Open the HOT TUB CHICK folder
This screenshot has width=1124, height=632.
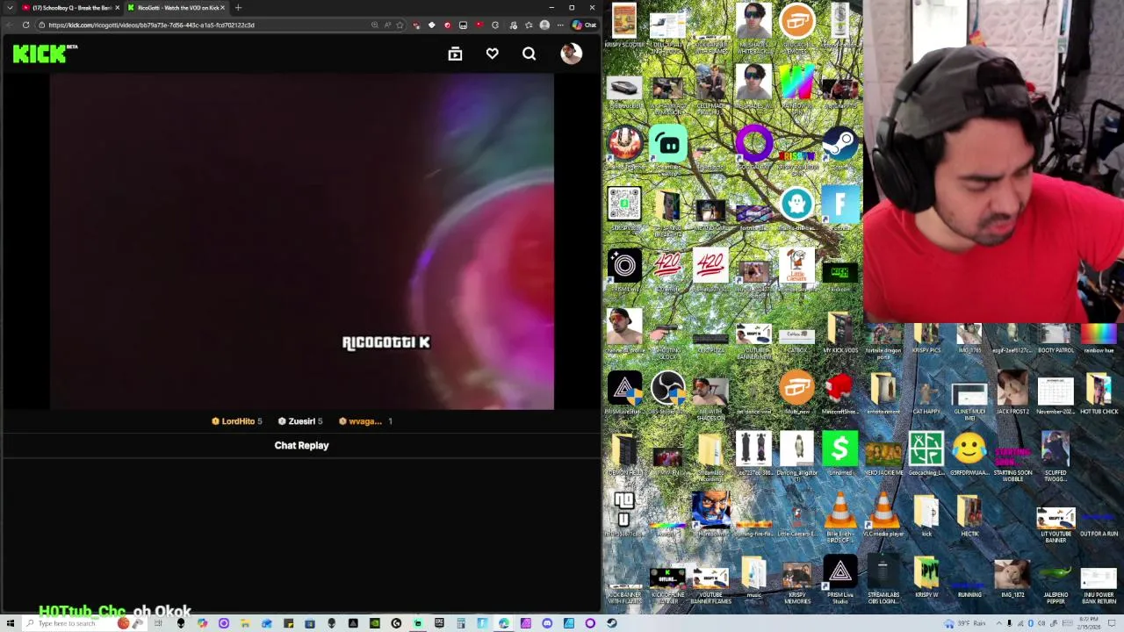pos(1099,392)
